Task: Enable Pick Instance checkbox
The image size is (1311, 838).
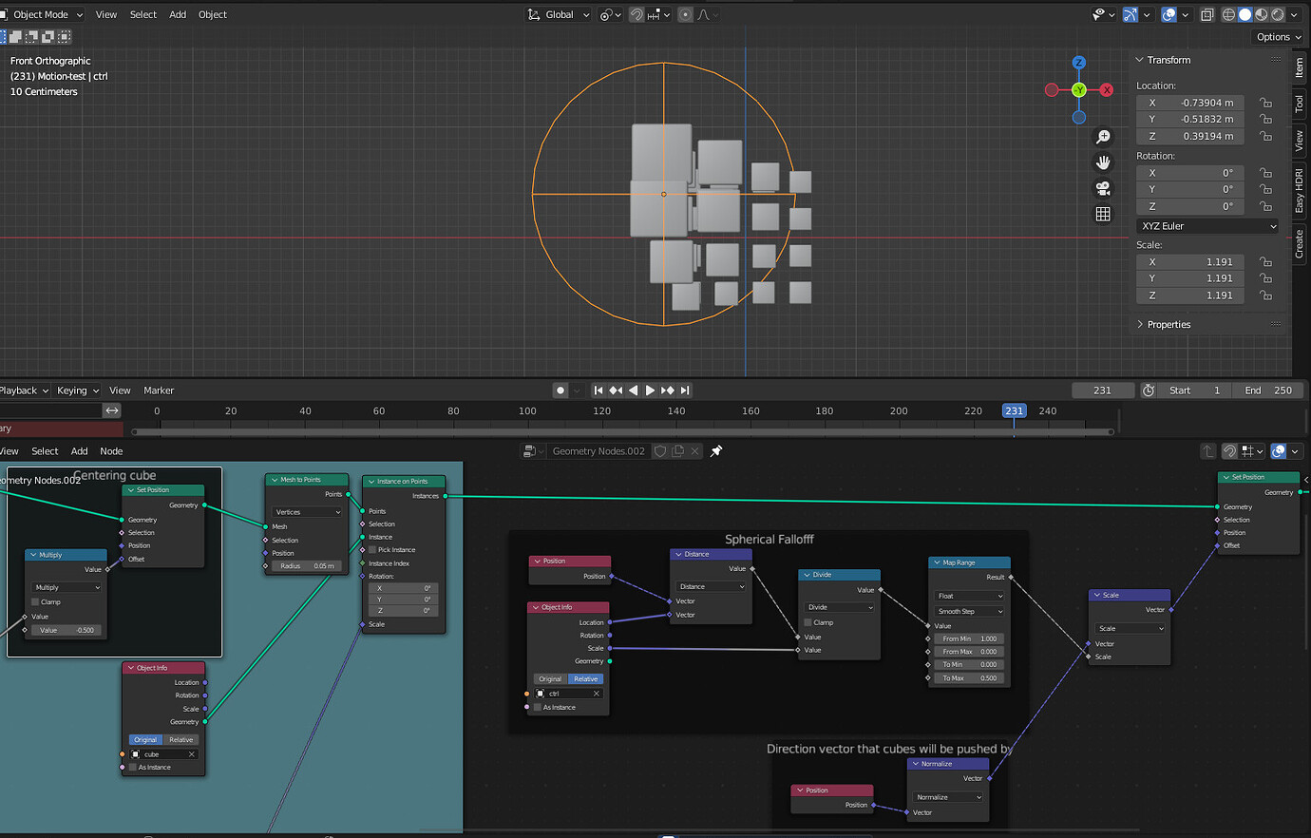Action: 372,550
